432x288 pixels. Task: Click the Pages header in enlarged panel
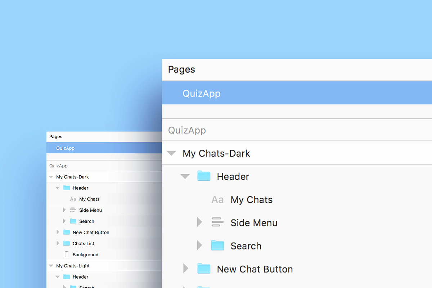pos(181,69)
